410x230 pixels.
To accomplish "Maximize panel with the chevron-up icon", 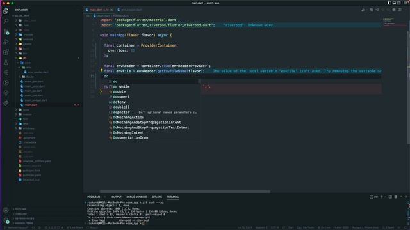I will click(x=401, y=197).
